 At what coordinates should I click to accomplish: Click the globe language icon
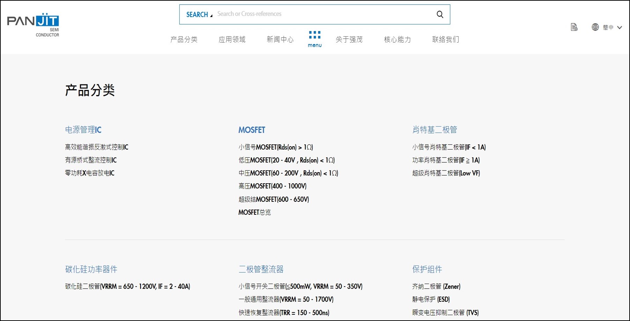pos(595,27)
